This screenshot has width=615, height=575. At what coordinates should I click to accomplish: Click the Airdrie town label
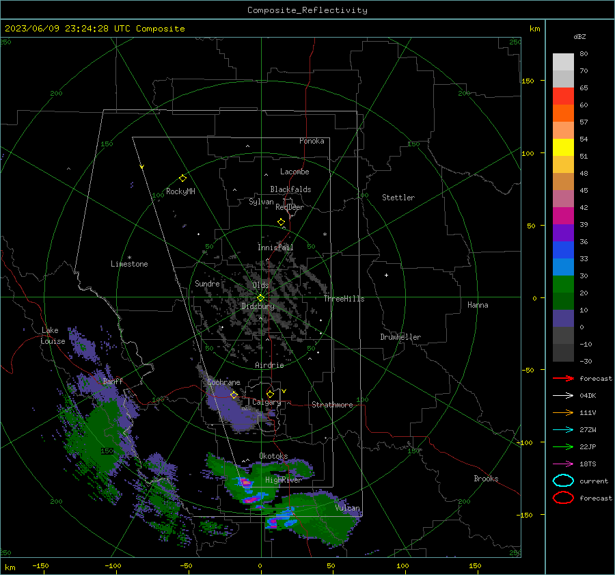pyautogui.click(x=269, y=365)
